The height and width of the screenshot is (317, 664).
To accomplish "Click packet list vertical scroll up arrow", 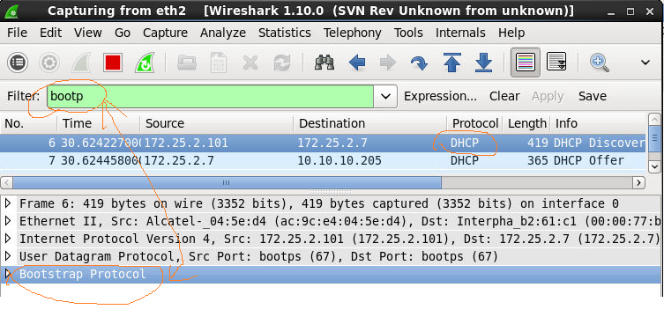I will pos(654,120).
